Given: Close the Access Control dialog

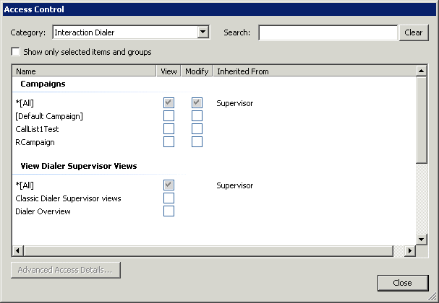Looking at the screenshot, I should [x=403, y=283].
